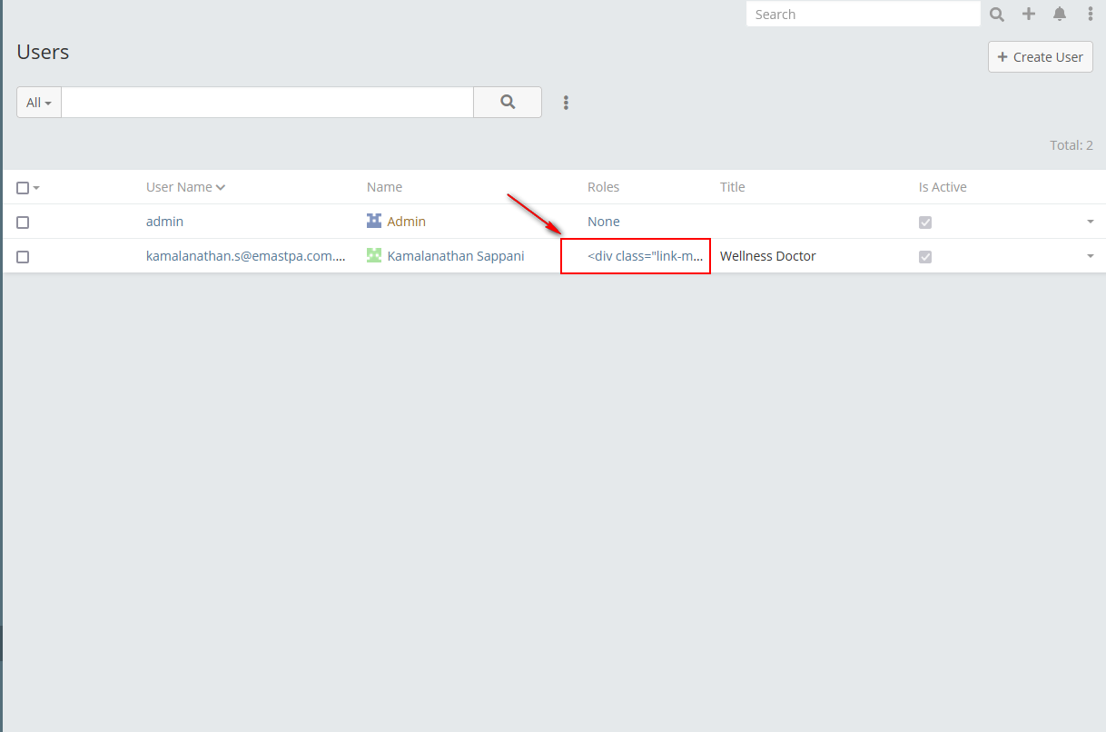
Task: Click the Name column header
Action: [384, 187]
